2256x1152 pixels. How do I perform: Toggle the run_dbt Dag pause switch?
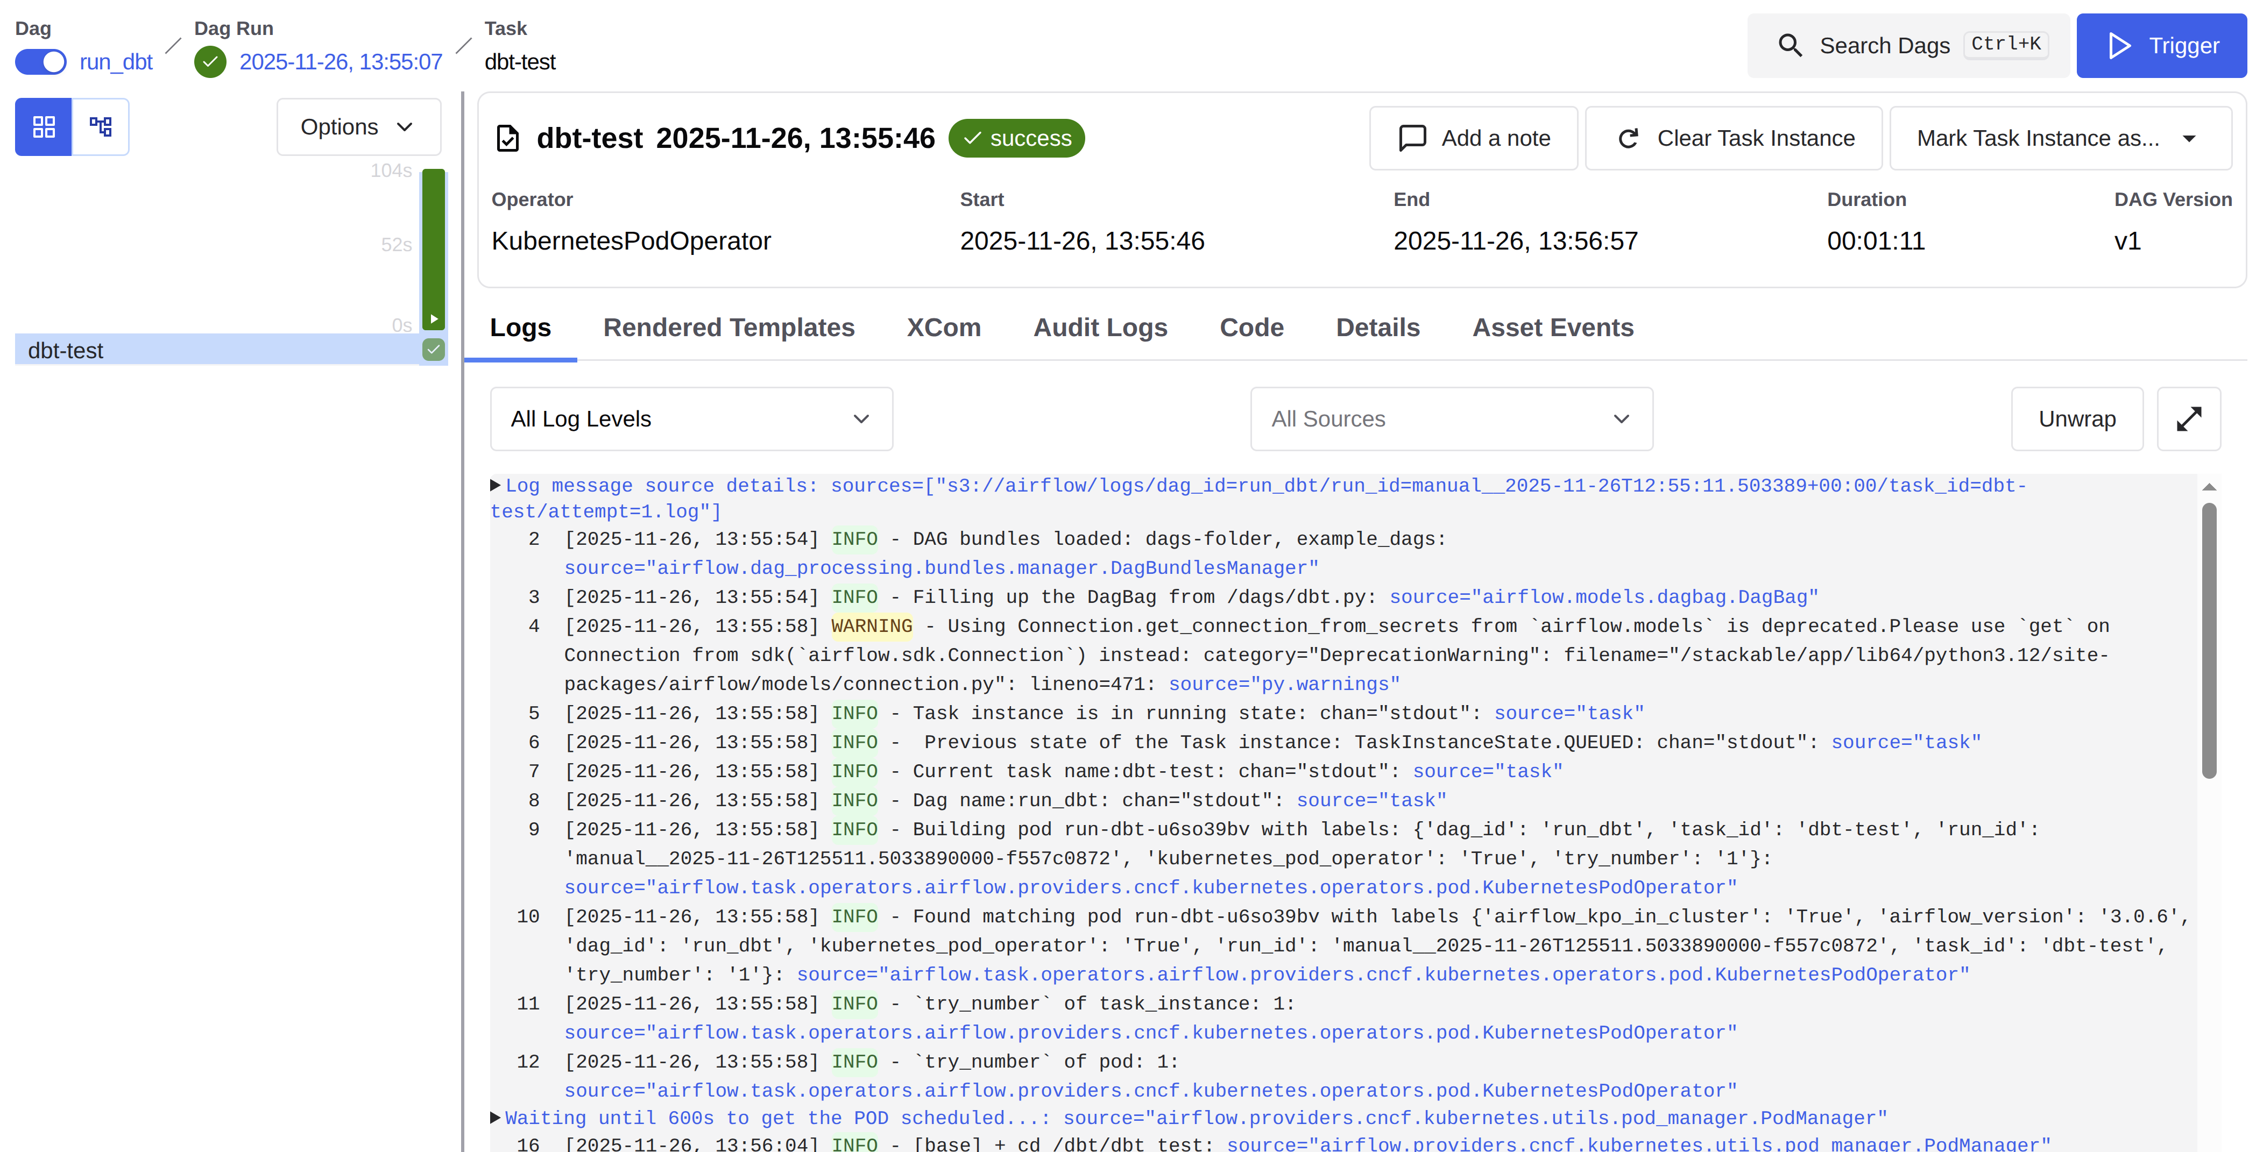click(x=40, y=62)
